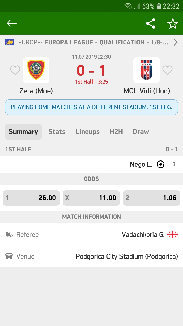Tap the Zeta club crest logo
Viewport: 183px width, 326px height.
pos(36,70)
